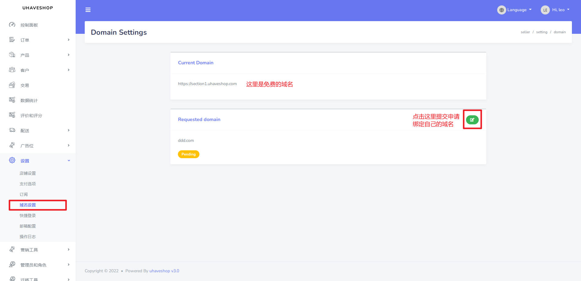The width and height of the screenshot is (581, 281).
Task: Click the green edit requested domain button
Action: [x=472, y=120]
